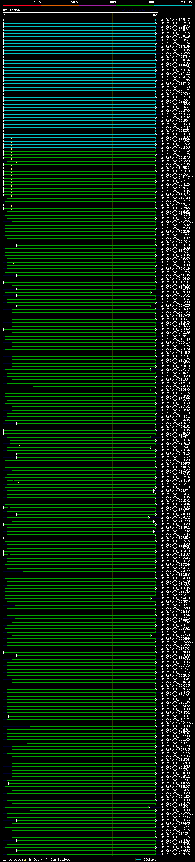195x862 pixels.
Task: Click the red 20% identity legend bar
Action: point(22,6)
